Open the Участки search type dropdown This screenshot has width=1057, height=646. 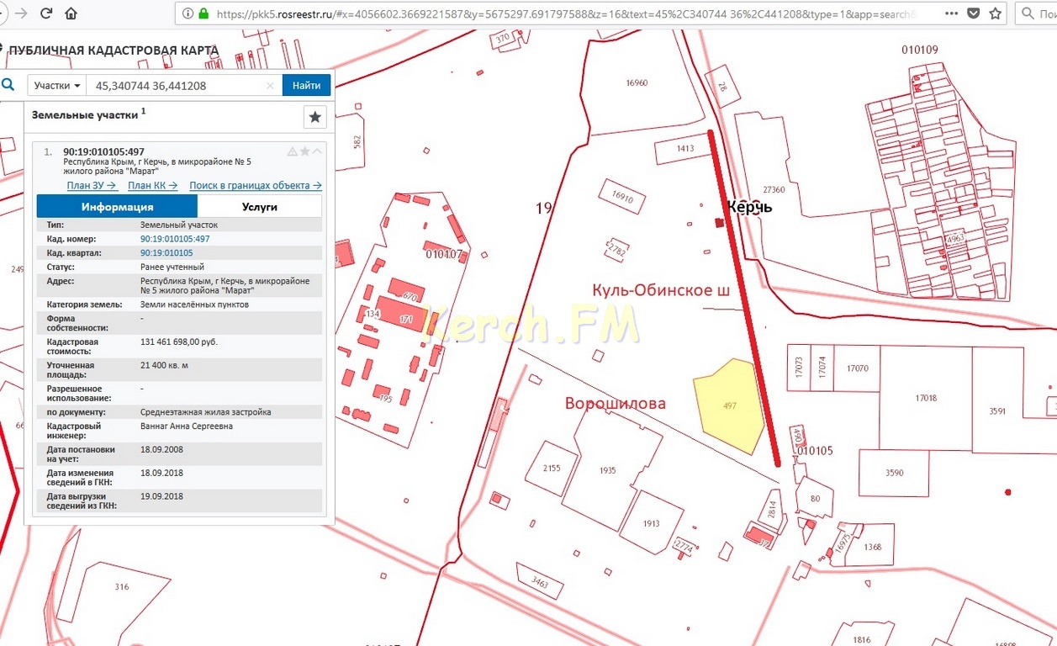pyautogui.click(x=58, y=86)
